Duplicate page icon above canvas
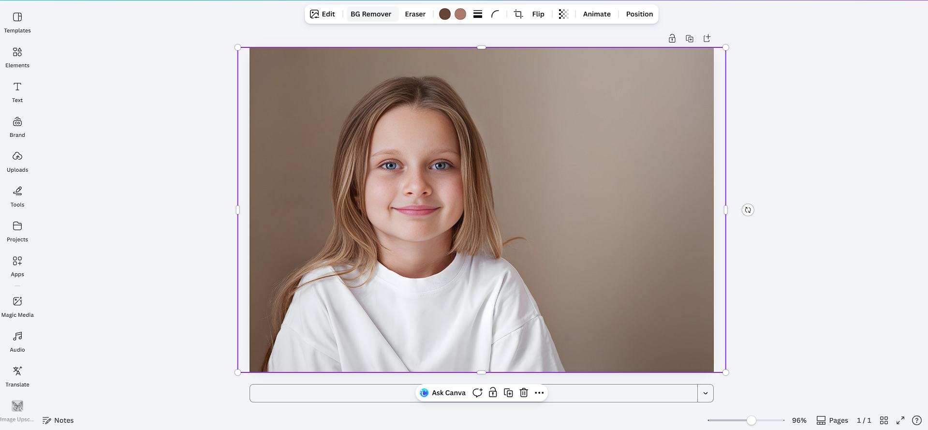 [690, 39]
